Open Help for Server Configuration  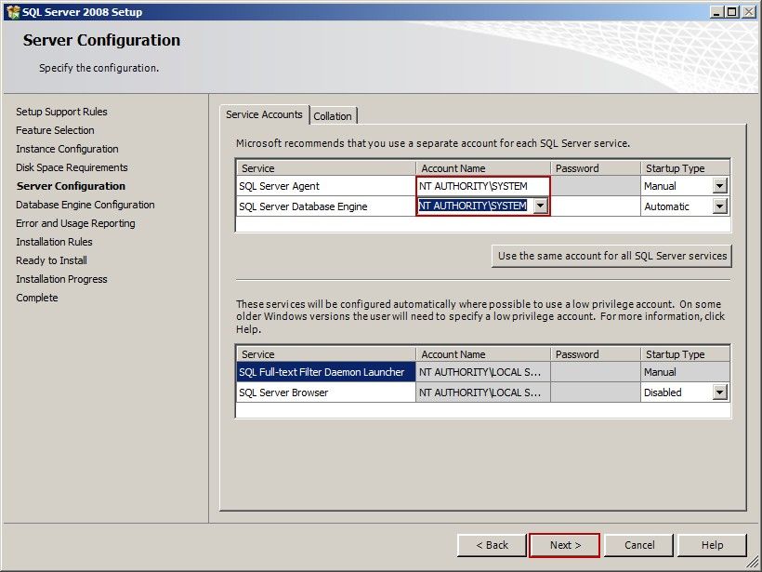point(712,545)
